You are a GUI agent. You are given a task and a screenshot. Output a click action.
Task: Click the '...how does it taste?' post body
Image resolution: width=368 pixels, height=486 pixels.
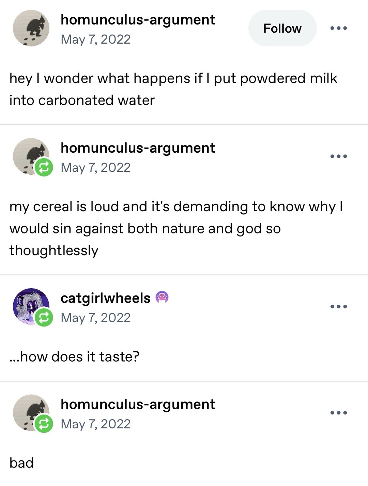click(x=75, y=356)
